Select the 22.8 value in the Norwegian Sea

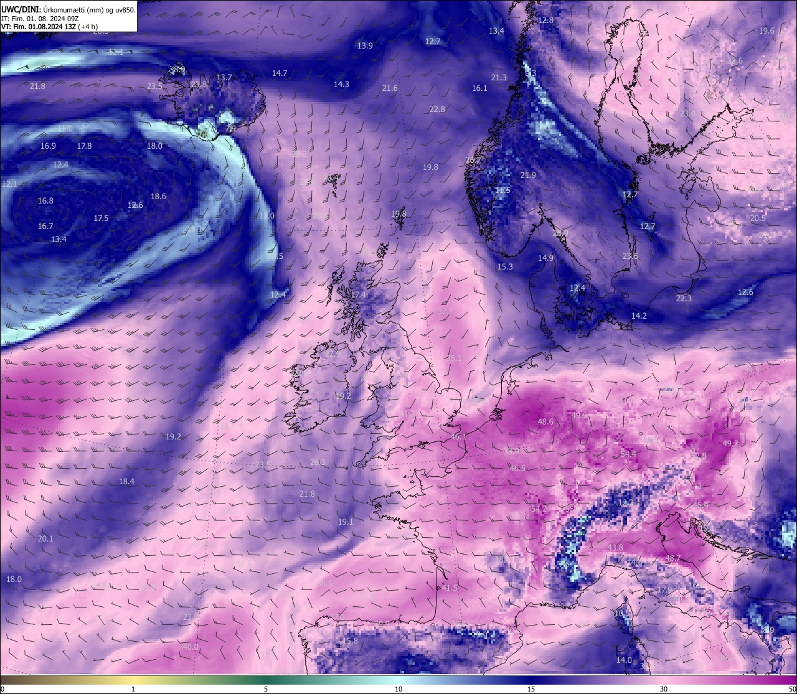pyautogui.click(x=437, y=109)
